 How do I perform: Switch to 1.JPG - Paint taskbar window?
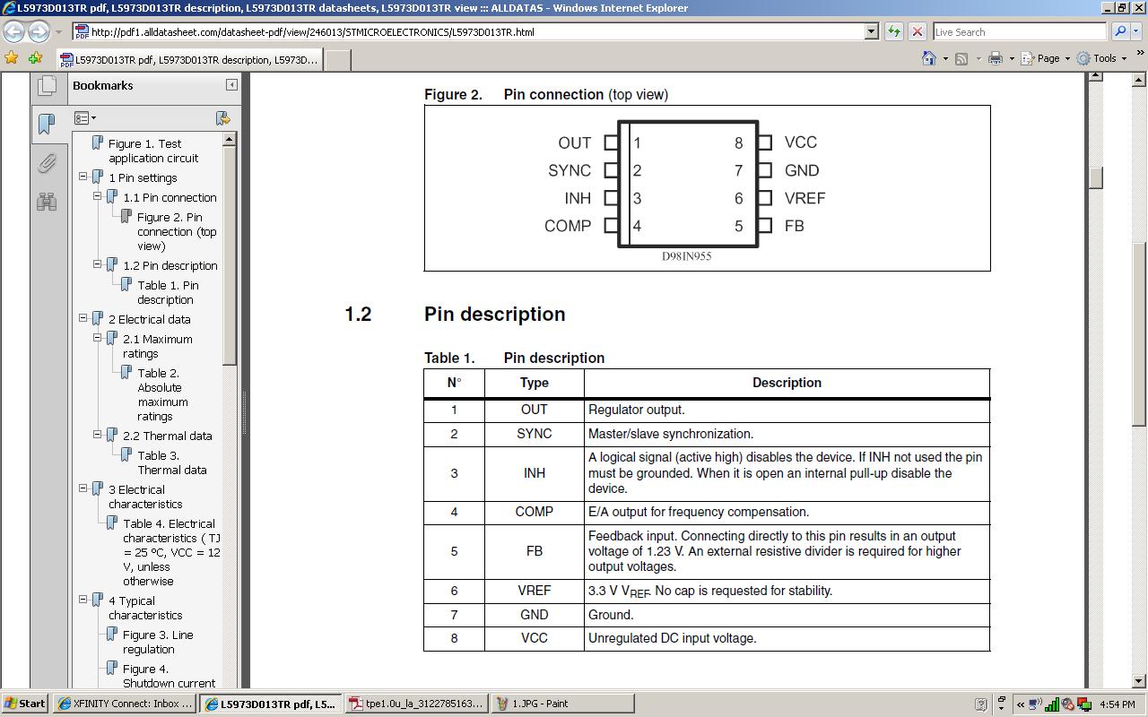(x=562, y=704)
